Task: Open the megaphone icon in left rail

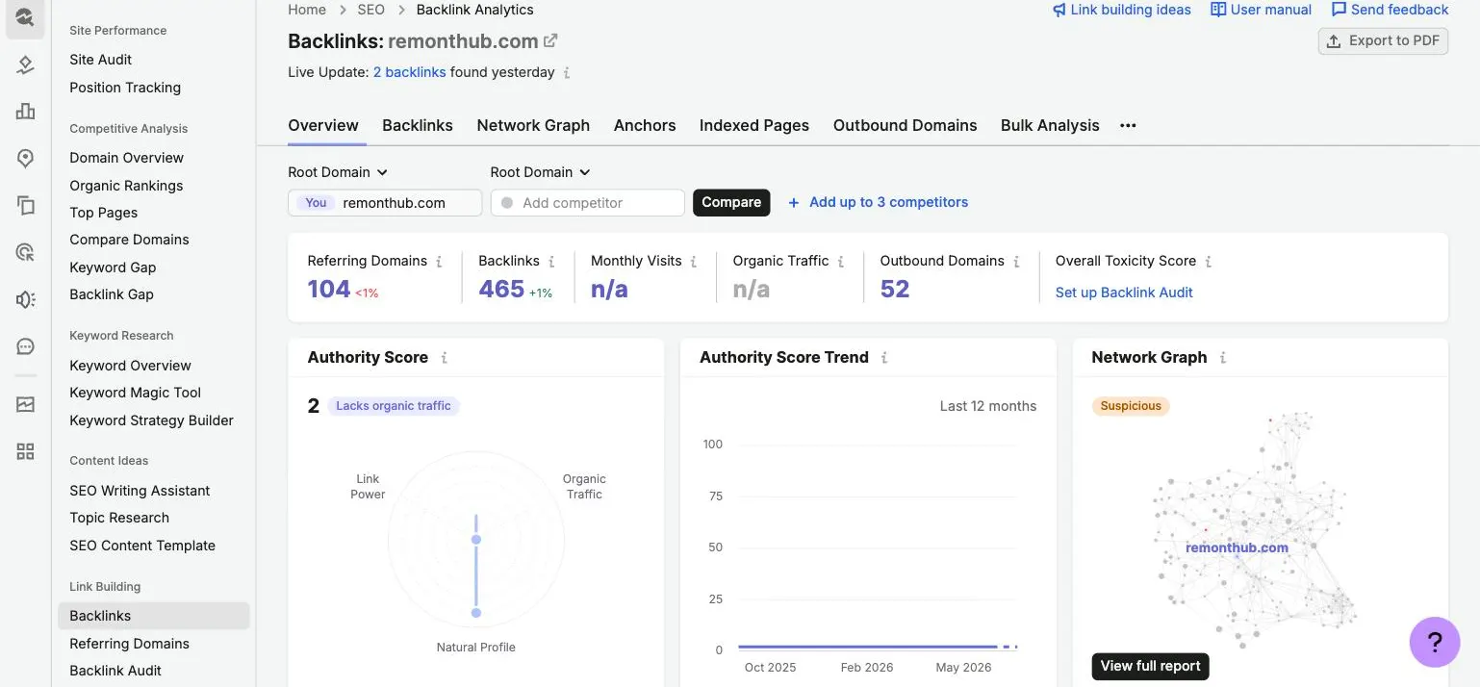Action: (26, 299)
